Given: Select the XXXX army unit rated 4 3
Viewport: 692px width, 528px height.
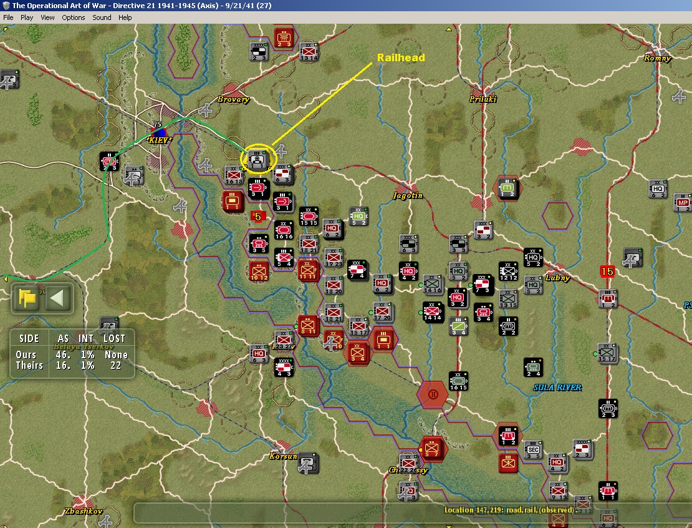Looking at the screenshot, I should (x=284, y=367).
